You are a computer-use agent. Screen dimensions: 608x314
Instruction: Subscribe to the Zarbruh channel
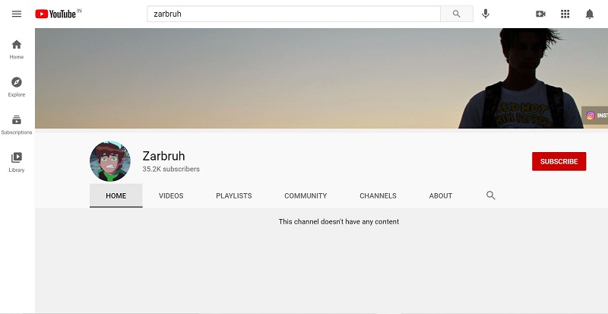tap(559, 161)
